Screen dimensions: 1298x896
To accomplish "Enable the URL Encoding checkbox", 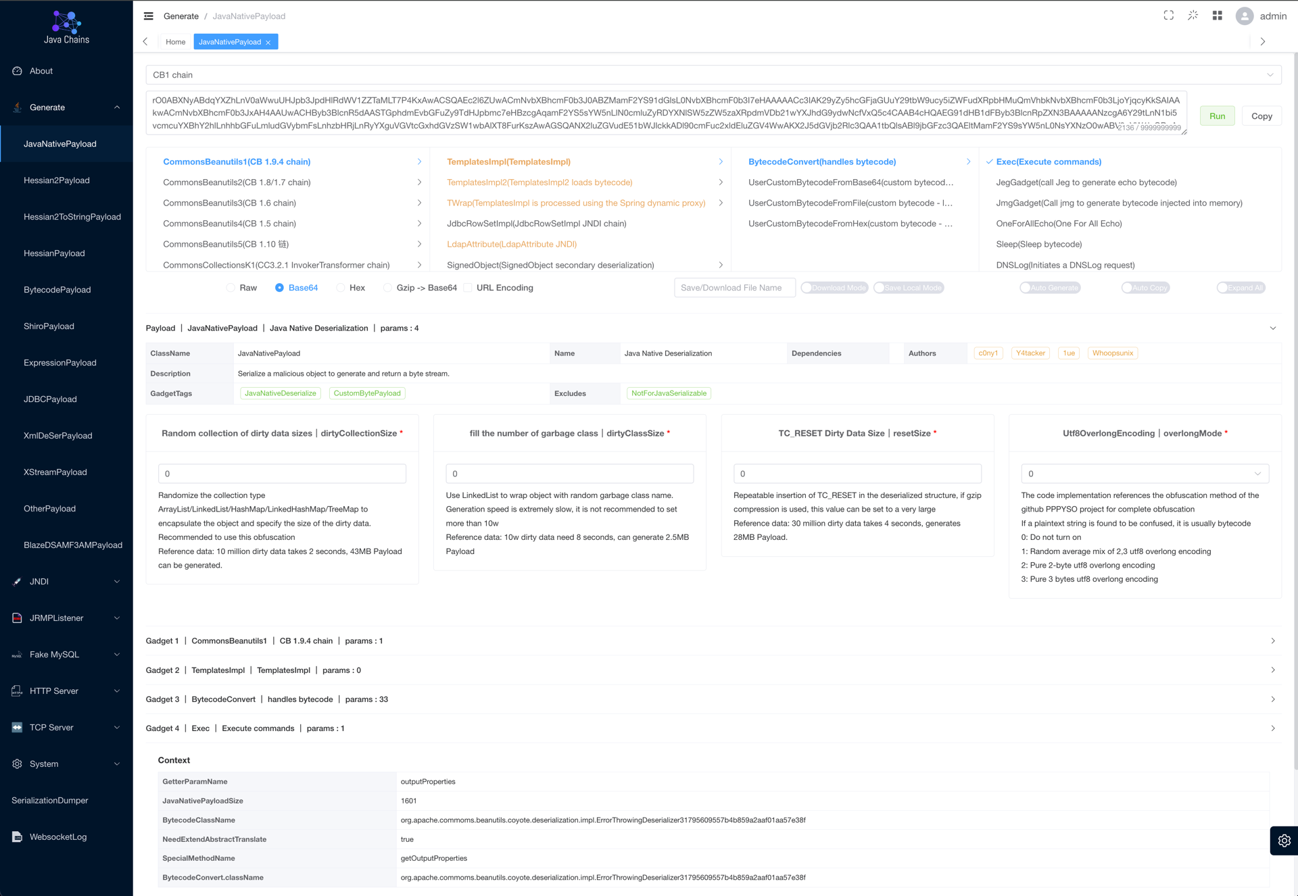I will click(x=468, y=288).
